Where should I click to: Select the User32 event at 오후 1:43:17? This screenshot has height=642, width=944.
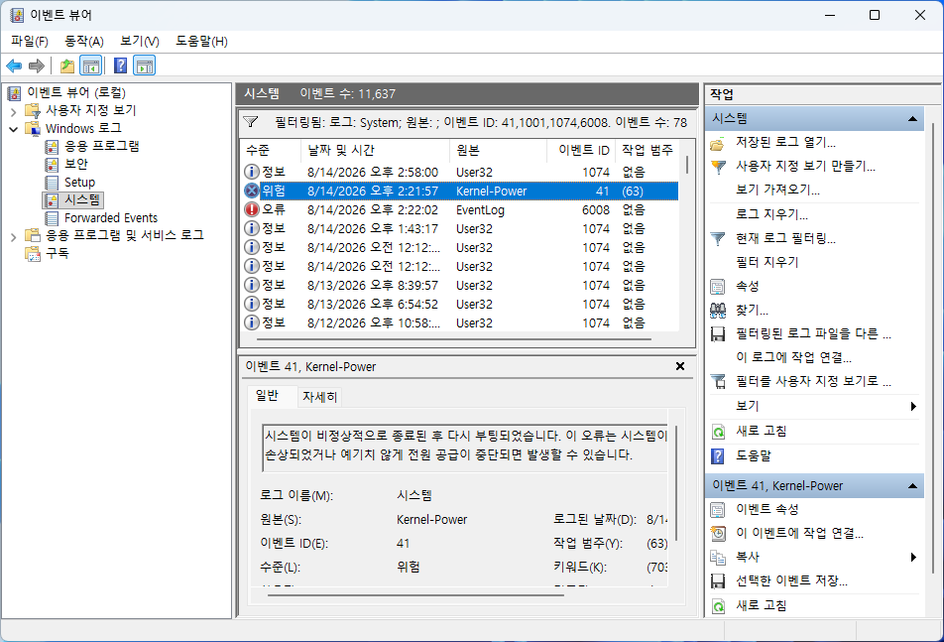pos(460,229)
